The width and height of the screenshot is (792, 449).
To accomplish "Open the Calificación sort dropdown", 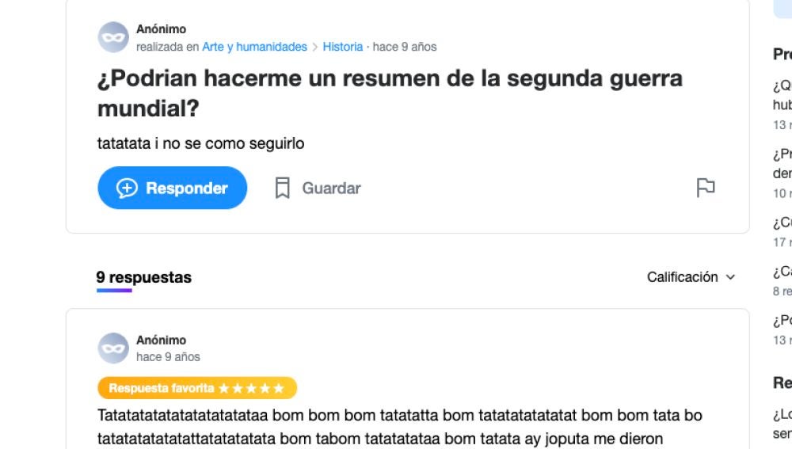I will pos(691,277).
